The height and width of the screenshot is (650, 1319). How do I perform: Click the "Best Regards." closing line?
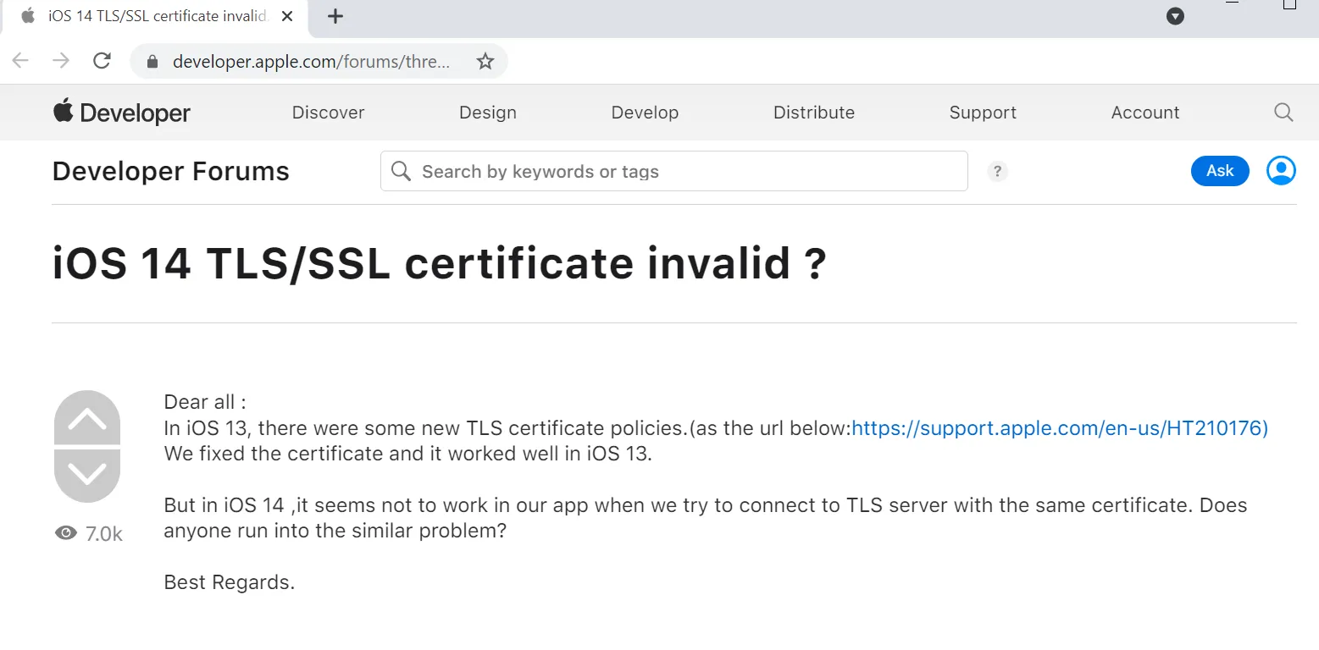[x=230, y=582]
